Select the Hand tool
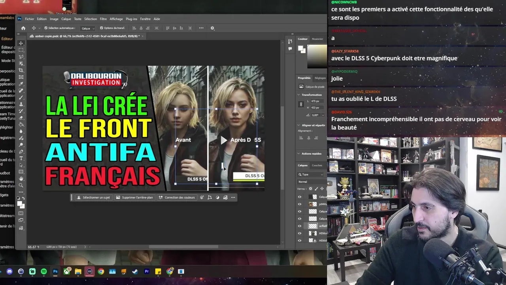The height and width of the screenshot is (285, 506). pos(21,179)
